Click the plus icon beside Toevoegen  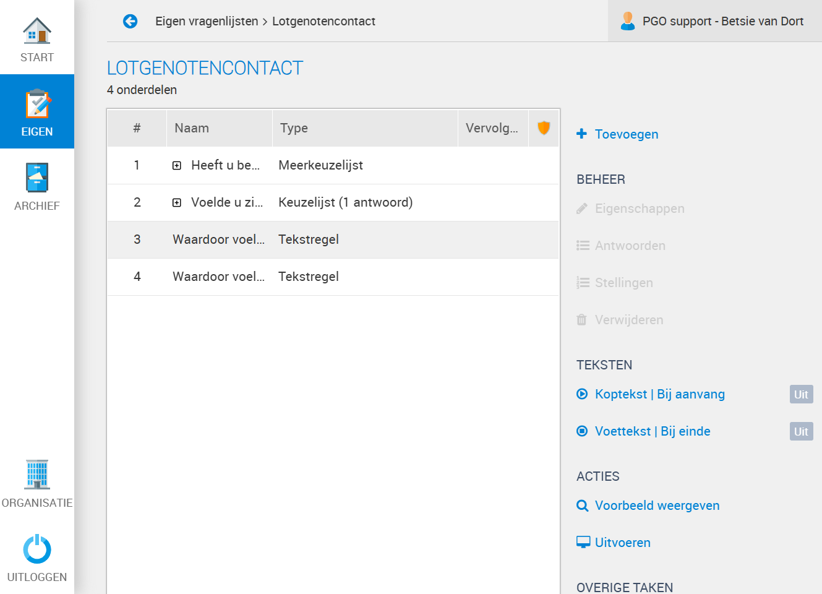point(581,134)
